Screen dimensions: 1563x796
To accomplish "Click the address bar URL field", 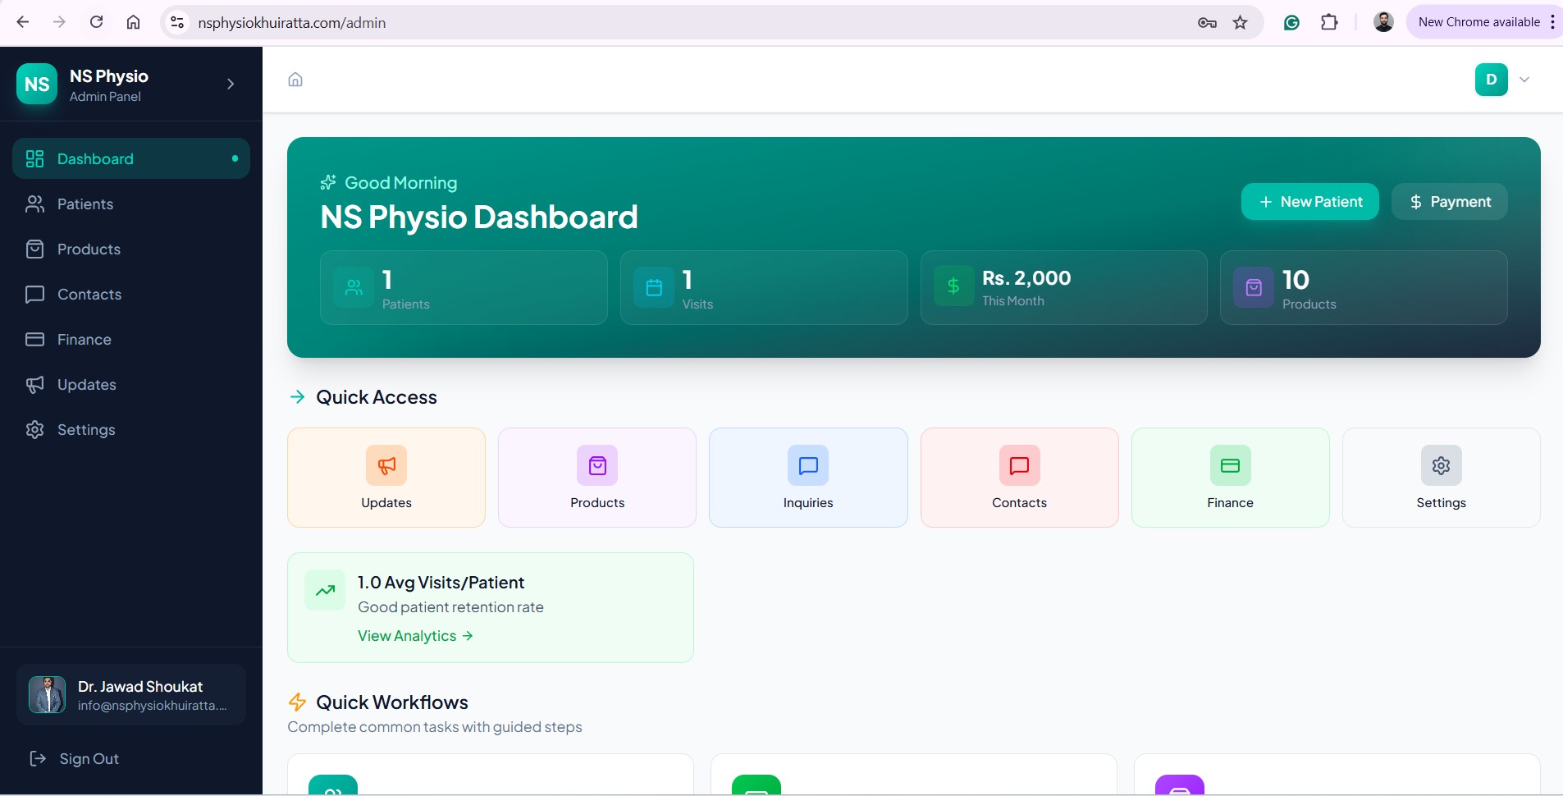I will click(656, 23).
